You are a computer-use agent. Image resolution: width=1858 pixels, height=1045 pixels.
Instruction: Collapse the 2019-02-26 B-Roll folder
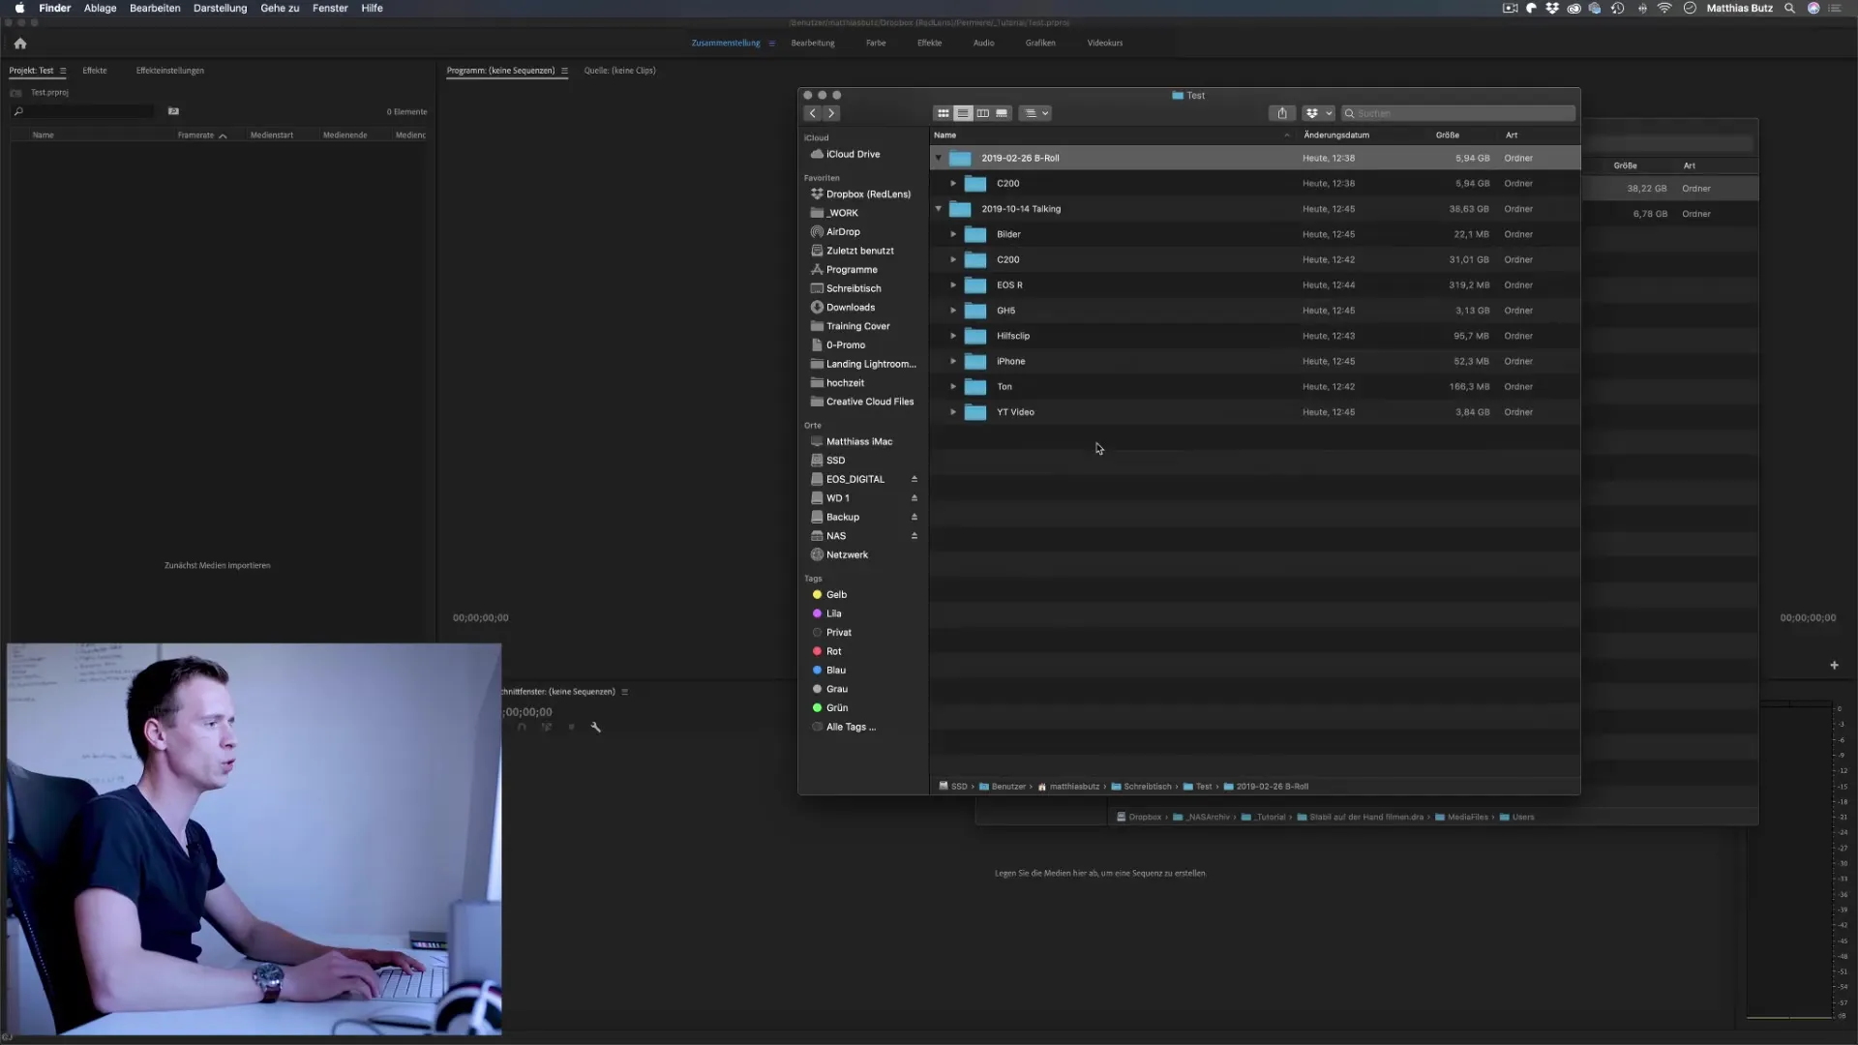point(938,158)
